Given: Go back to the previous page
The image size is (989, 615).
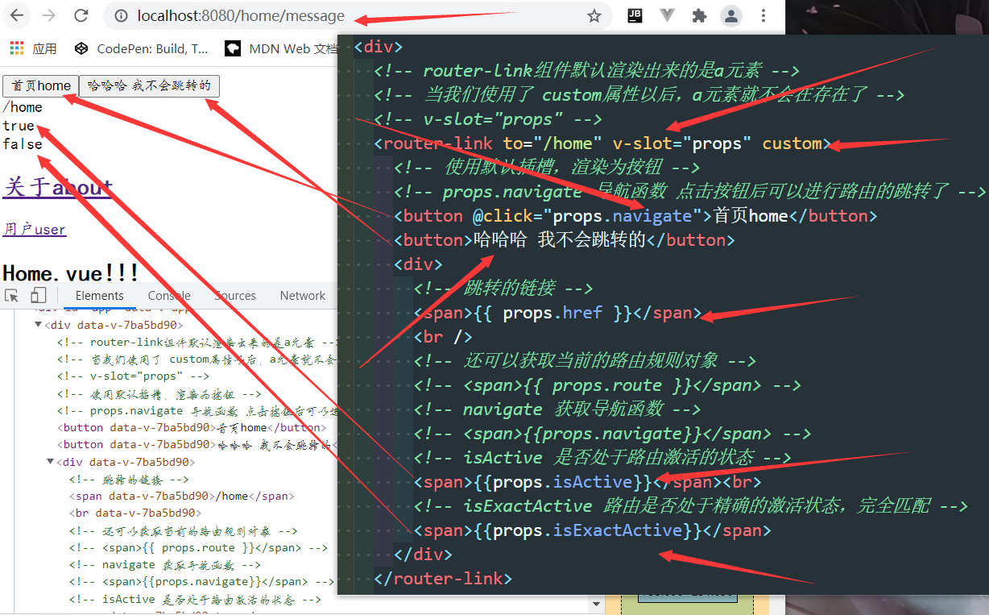Looking at the screenshot, I should 18,15.
